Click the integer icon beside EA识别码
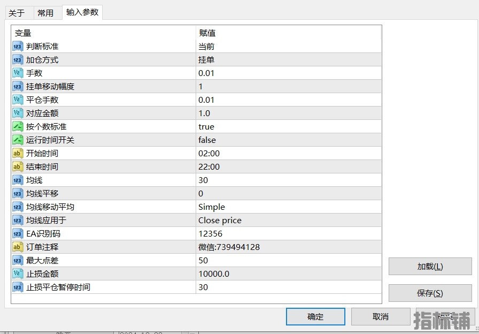 (17, 234)
